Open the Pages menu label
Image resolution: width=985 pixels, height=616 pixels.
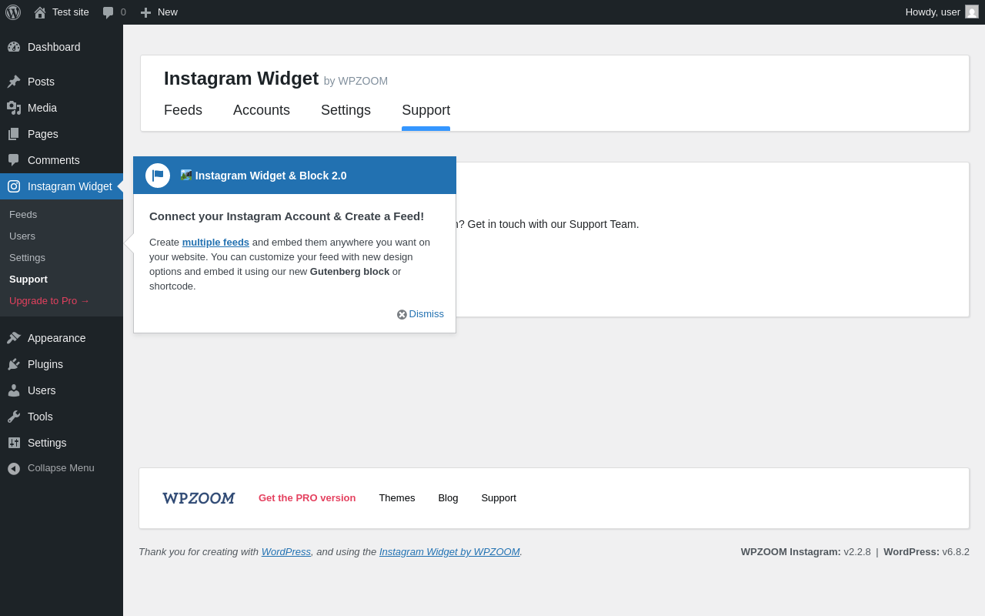(43, 134)
